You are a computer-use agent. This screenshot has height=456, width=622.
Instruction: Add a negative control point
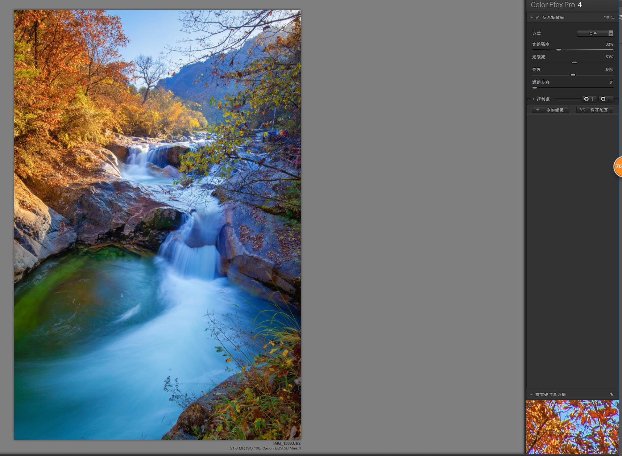point(606,99)
